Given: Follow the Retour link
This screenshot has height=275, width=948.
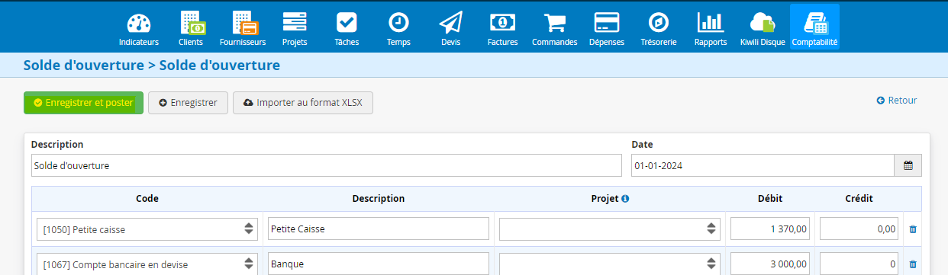Looking at the screenshot, I should point(897,100).
